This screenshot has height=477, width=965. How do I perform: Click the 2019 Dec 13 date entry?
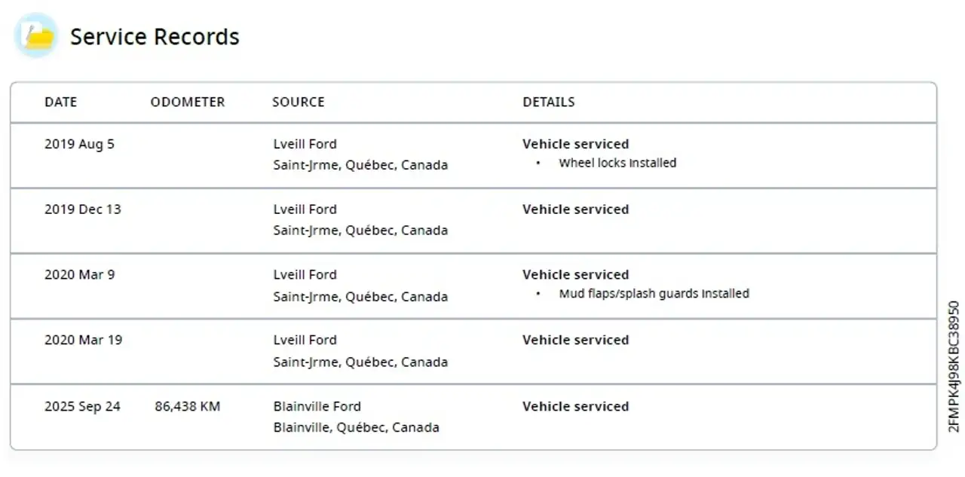coord(82,209)
